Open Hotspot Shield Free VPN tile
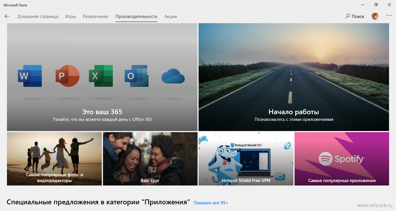The image size is (396, 211). [x=246, y=159]
